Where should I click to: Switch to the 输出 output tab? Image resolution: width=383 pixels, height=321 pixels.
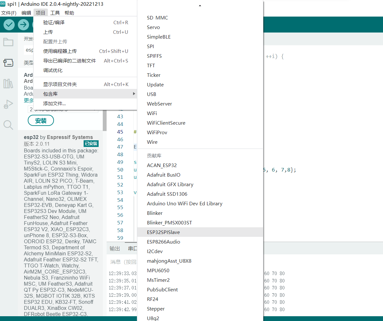pyautogui.click(x=115, y=249)
